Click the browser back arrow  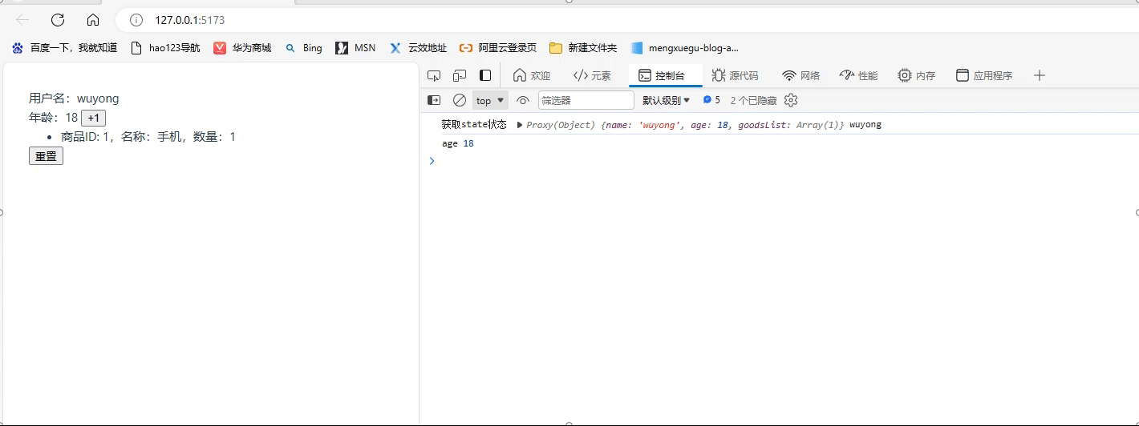tap(22, 20)
